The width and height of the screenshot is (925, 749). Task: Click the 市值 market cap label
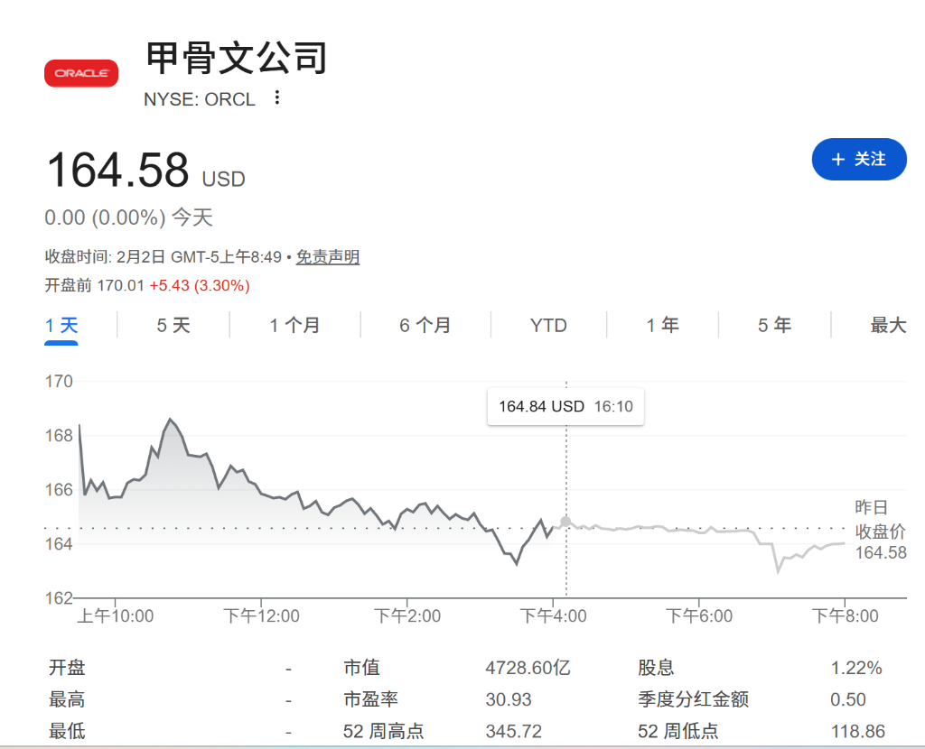pos(361,668)
